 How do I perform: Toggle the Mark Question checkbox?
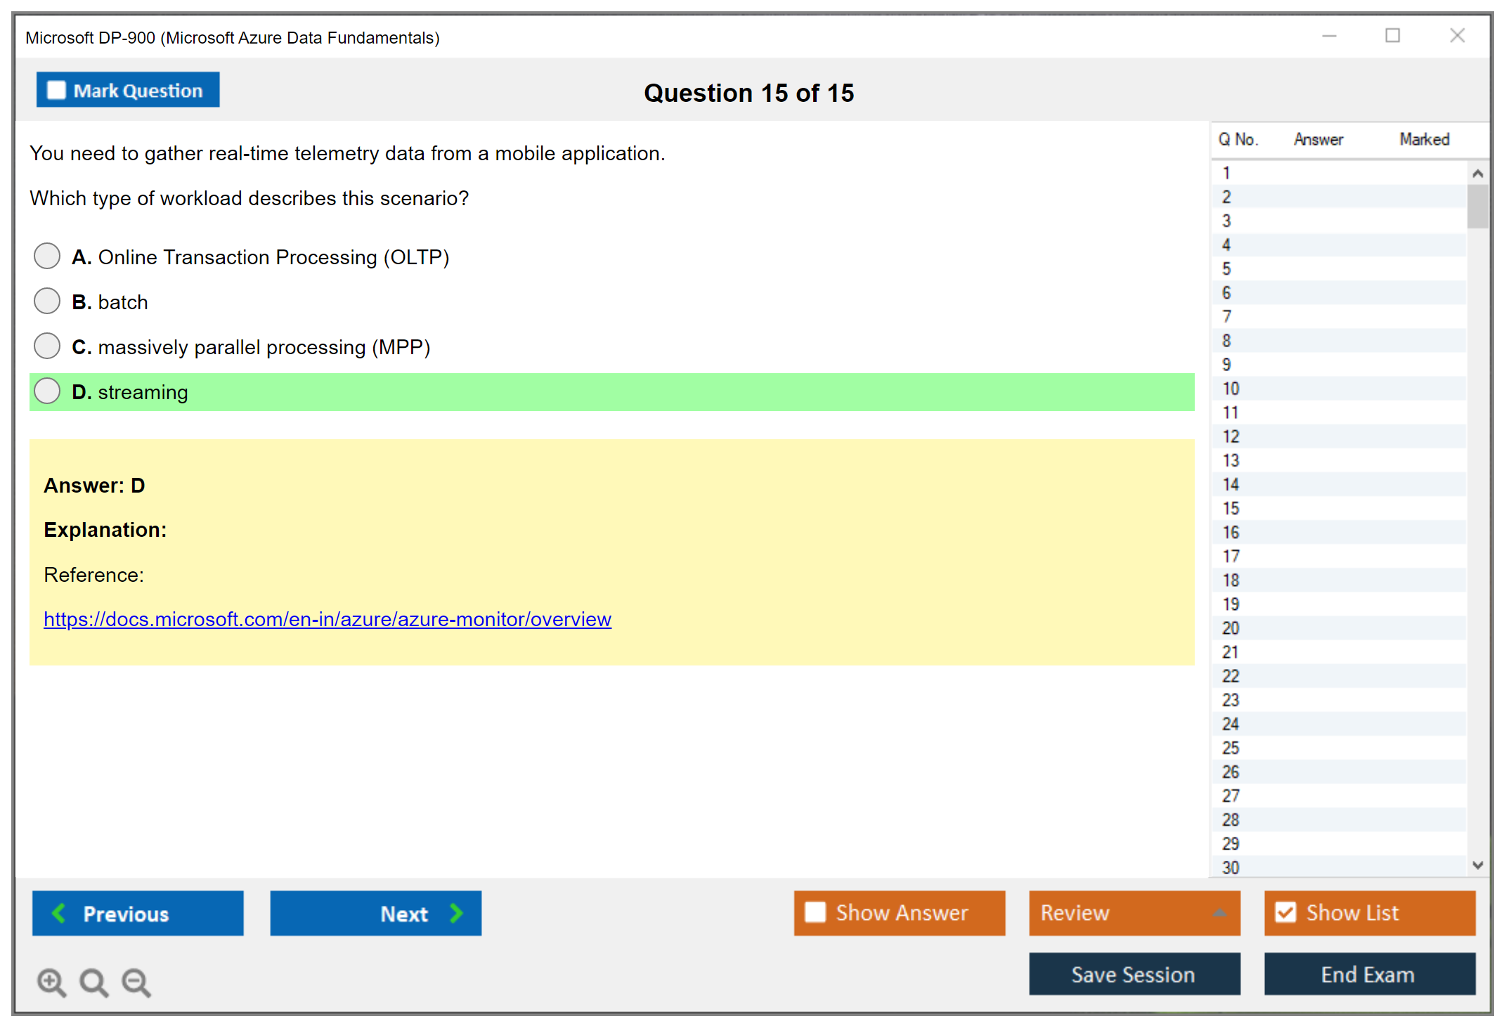(56, 91)
